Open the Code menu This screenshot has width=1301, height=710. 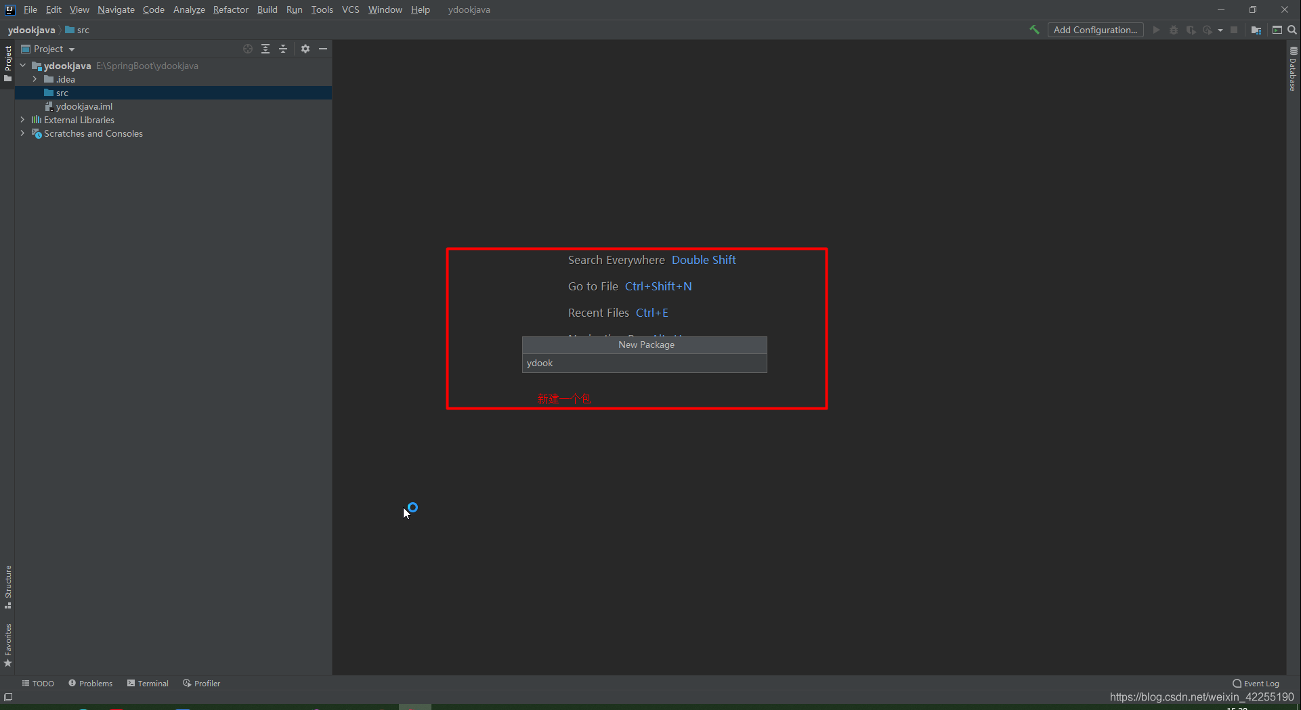point(154,9)
